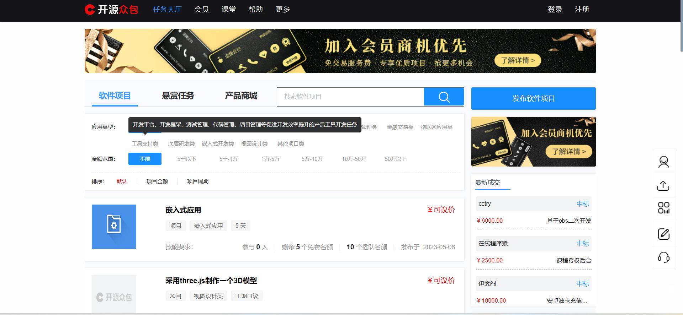683x315 pixels.
Task: Click the 最新成交 heading
Action: (x=487, y=183)
